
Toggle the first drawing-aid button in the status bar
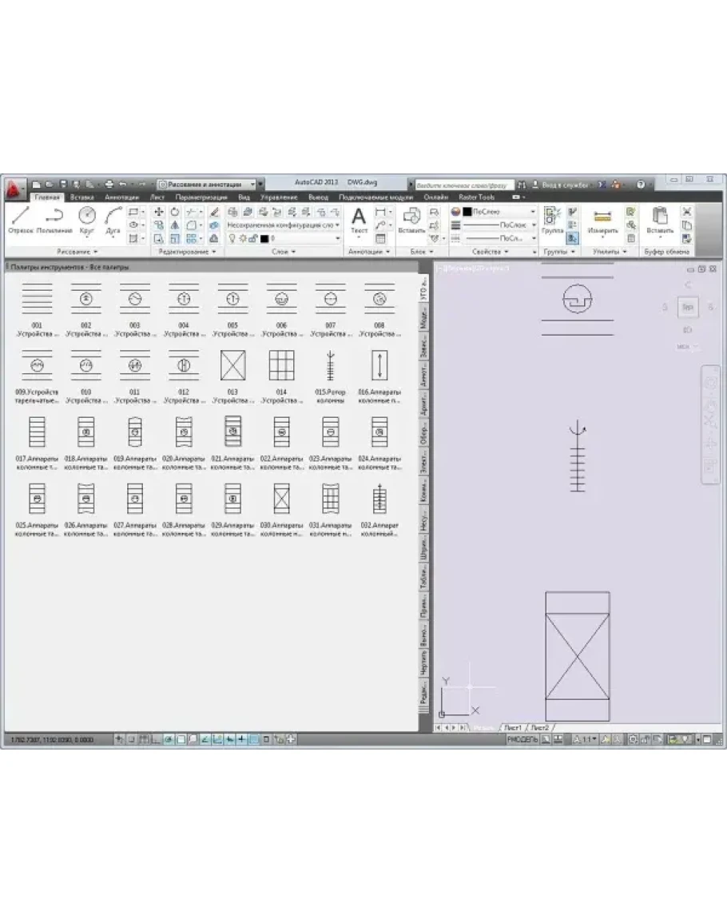click(119, 740)
